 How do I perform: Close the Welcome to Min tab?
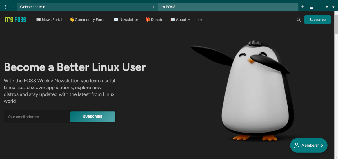point(153,7)
